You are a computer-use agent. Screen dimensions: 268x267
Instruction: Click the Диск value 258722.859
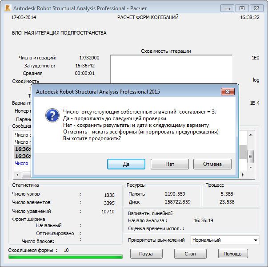click(x=178, y=202)
